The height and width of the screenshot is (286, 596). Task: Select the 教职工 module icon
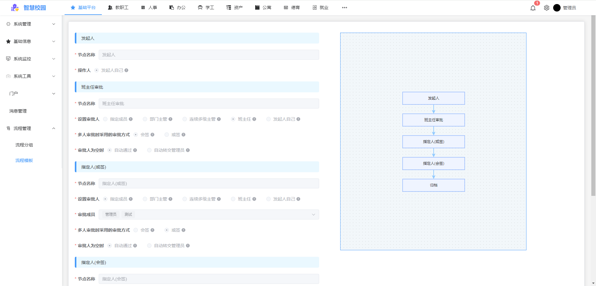point(110,7)
